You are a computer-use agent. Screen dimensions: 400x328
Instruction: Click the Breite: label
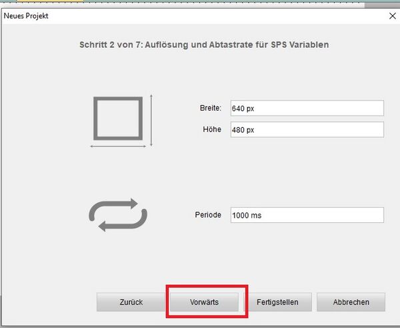(x=210, y=108)
